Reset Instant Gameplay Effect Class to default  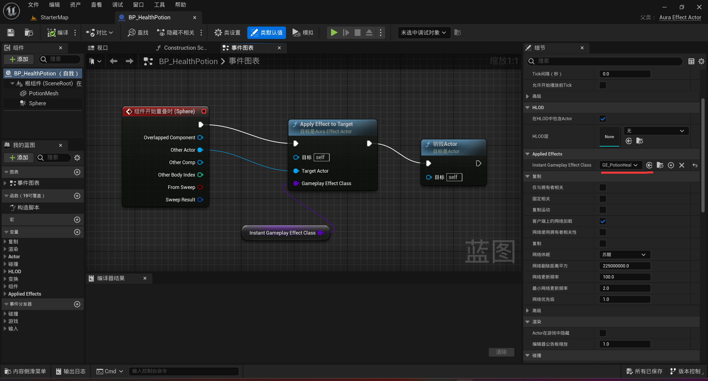695,165
